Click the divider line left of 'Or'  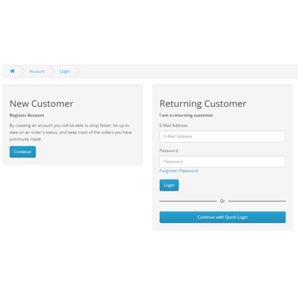coord(188,201)
